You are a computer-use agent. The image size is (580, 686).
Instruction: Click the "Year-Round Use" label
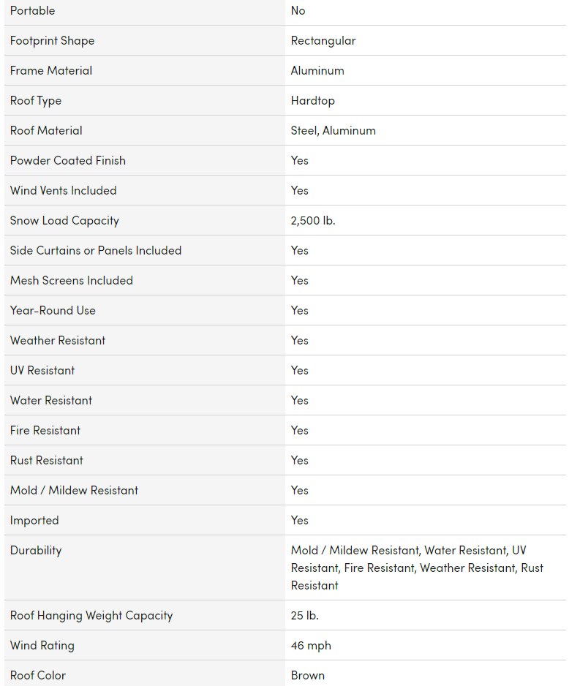click(x=53, y=311)
